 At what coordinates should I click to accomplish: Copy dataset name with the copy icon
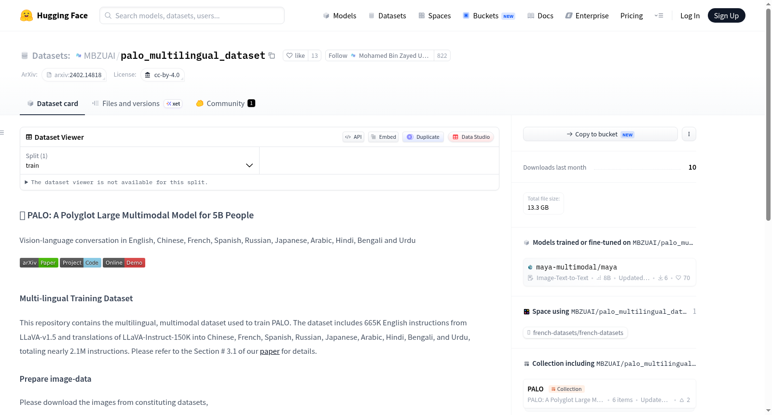[272, 55]
